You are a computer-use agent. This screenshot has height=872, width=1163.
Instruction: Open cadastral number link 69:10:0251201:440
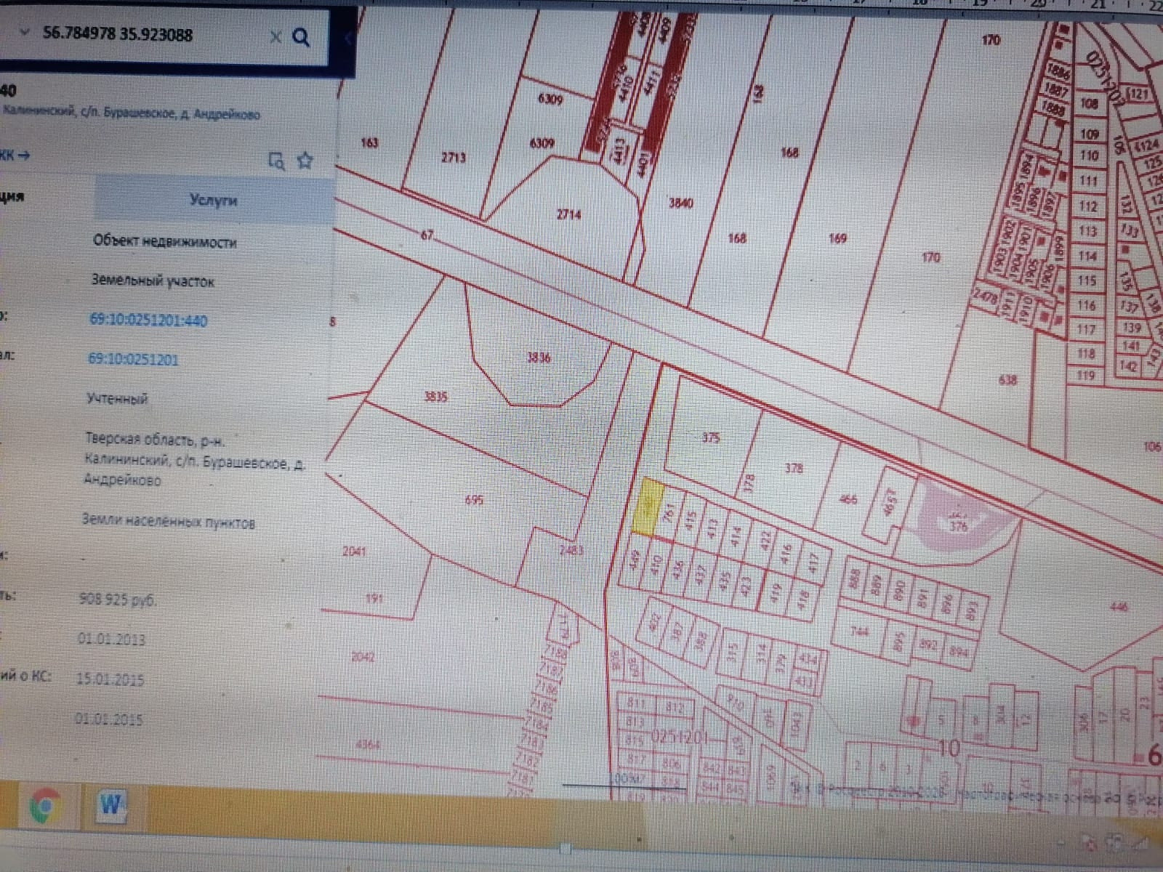tap(148, 320)
